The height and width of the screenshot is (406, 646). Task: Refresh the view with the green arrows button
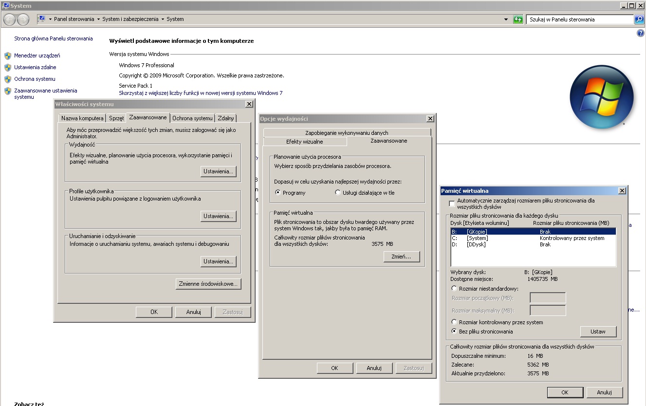pyautogui.click(x=518, y=19)
